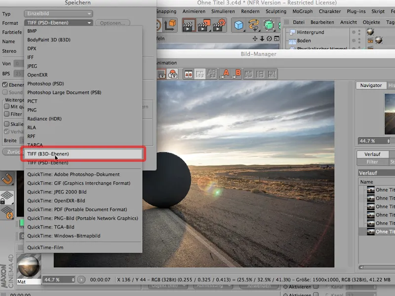Click Render to Picture Viewer icon
Viewport: 395px width, 296px height.
click(203, 25)
